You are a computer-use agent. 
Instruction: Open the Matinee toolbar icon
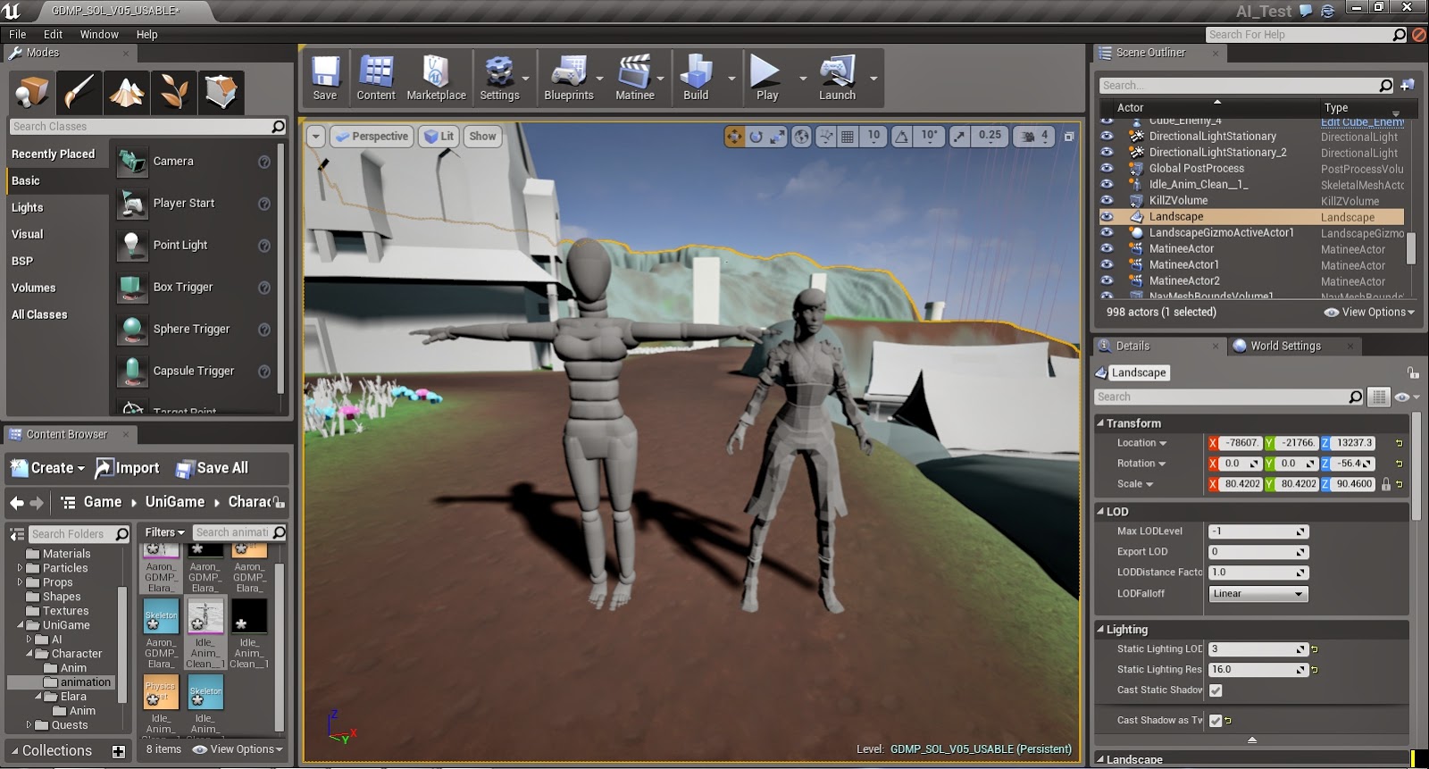pyautogui.click(x=635, y=79)
